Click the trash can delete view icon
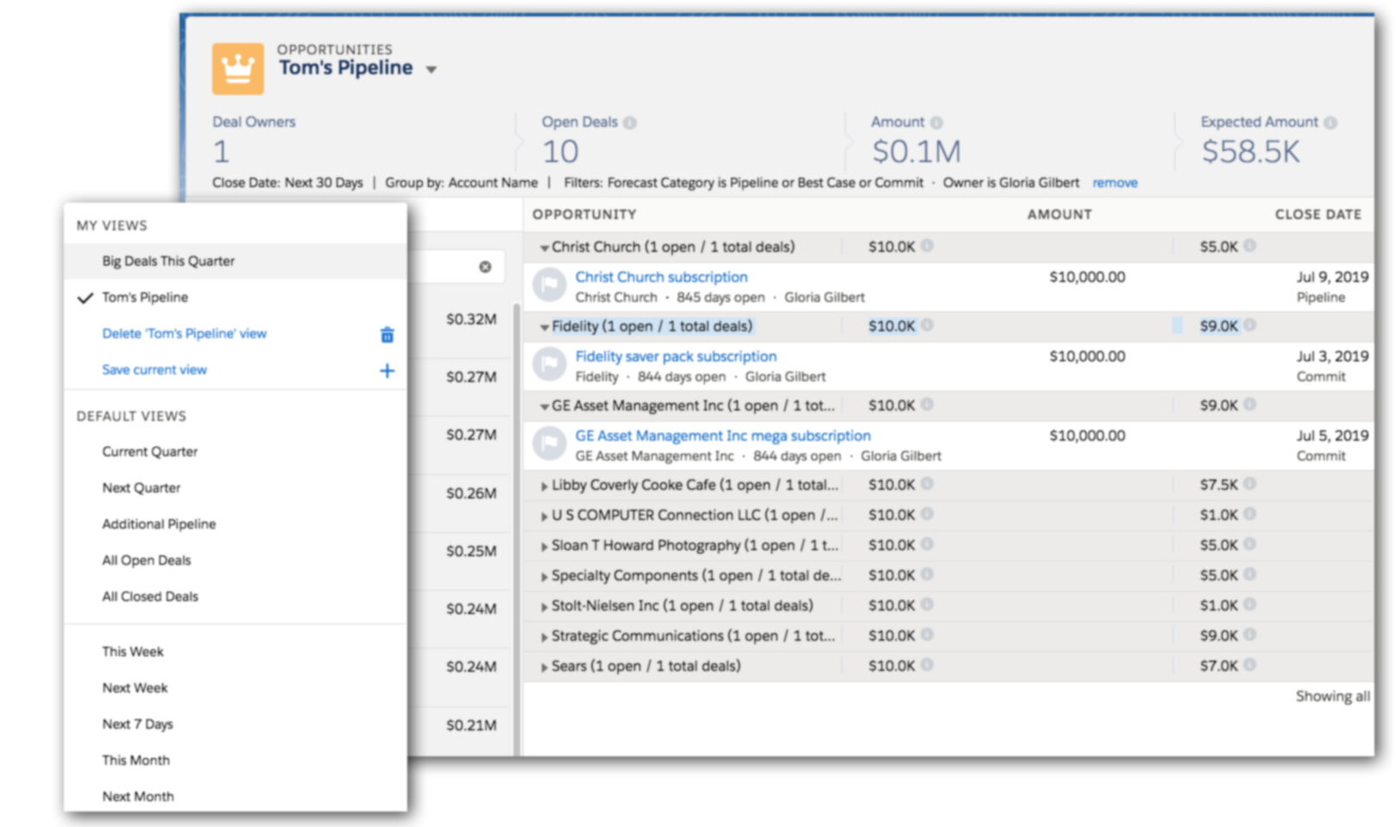 (x=387, y=335)
